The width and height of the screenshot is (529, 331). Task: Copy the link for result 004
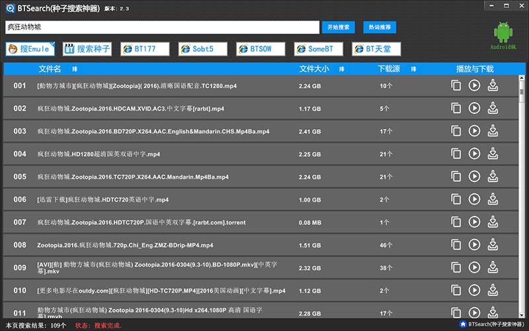point(456,154)
